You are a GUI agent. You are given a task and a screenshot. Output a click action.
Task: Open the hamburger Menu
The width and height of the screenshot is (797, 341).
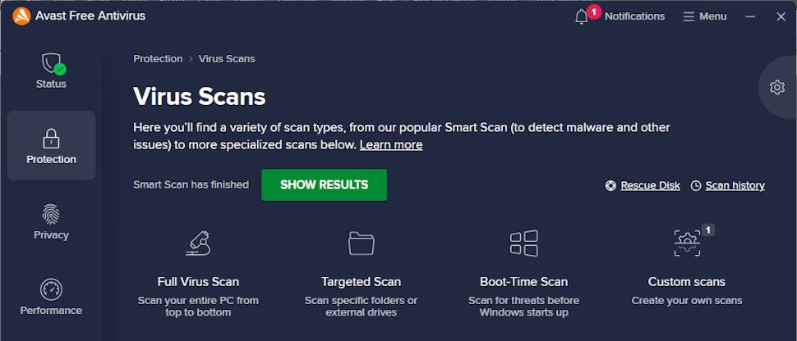point(704,16)
